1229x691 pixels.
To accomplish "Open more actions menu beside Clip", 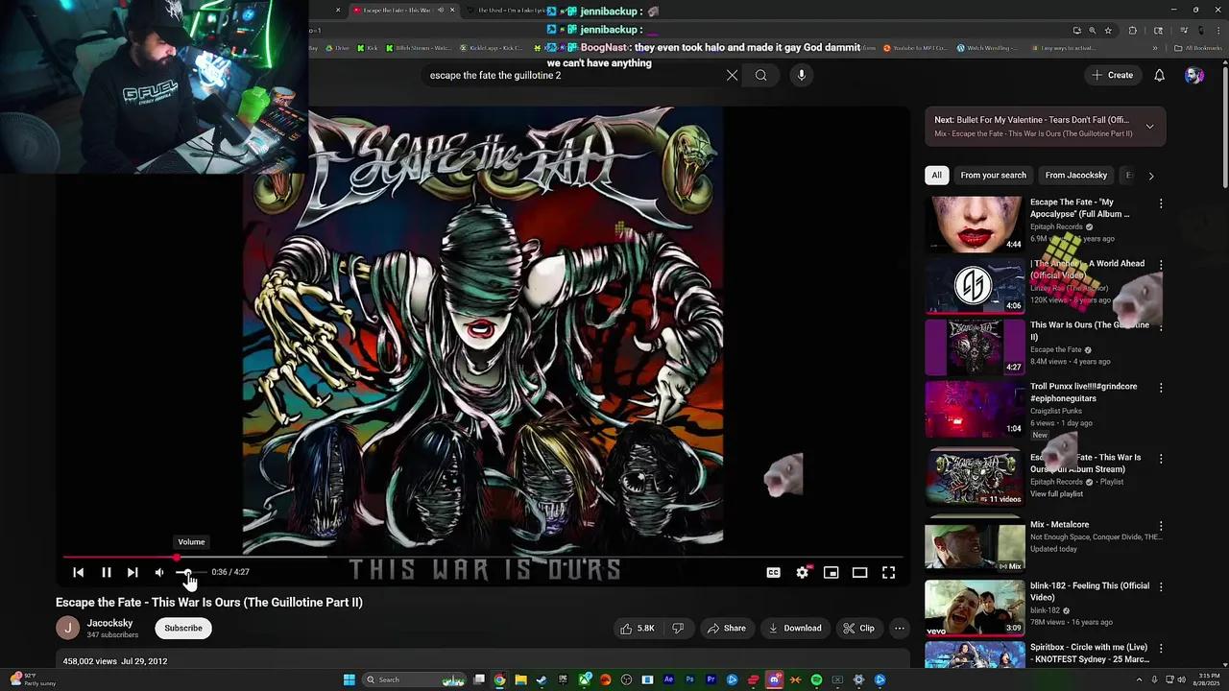I will pos(900,628).
